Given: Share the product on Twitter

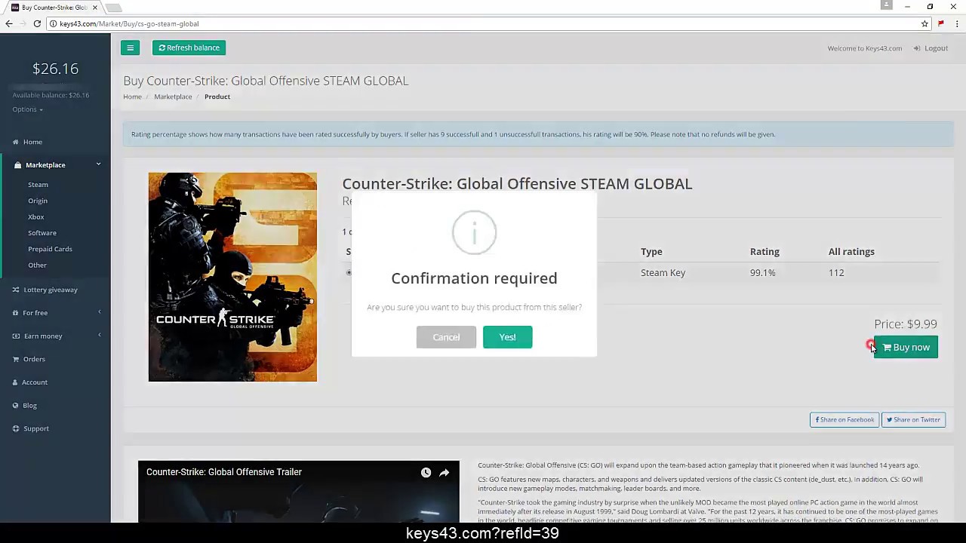Looking at the screenshot, I should click(x=913, y=419).
